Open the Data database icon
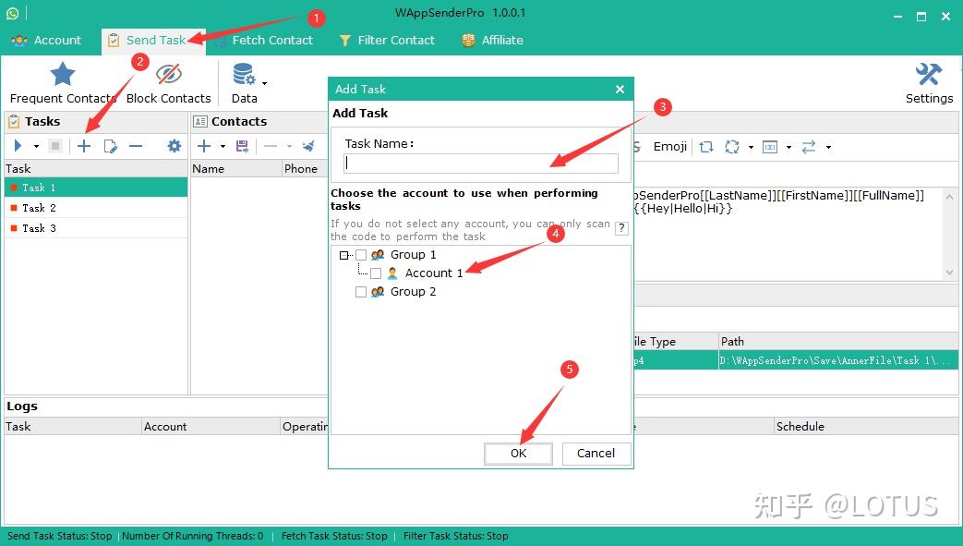The image size is (963, 546). (x=244, y=75)
